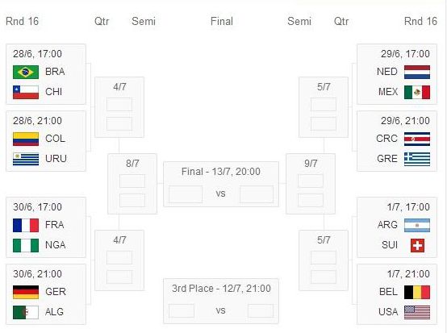
Task: Click the left Rnd 16 column header
Action: click(x=22, y=21)
